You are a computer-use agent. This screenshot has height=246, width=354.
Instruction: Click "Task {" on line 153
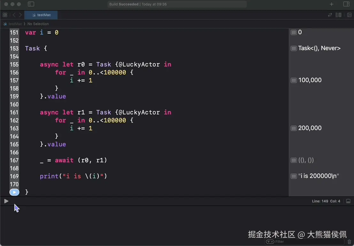(36, 49)
